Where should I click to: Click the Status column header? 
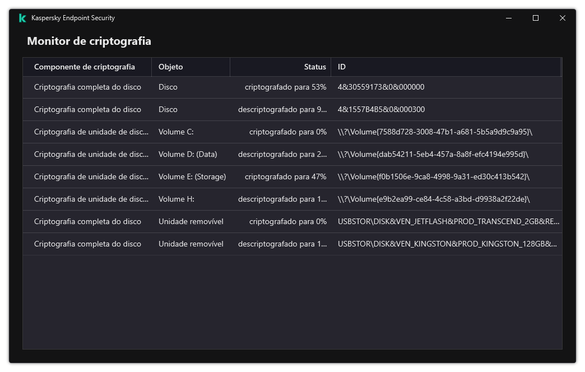pyautogui.click(x=315, y=67)
